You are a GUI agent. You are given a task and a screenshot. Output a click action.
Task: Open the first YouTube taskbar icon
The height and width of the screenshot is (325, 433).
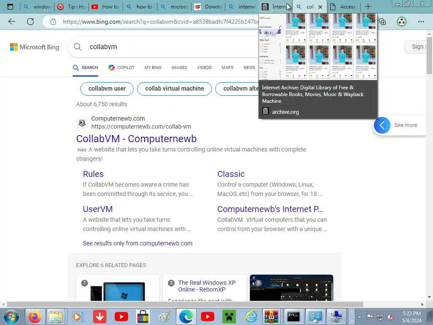pos(121,317)
